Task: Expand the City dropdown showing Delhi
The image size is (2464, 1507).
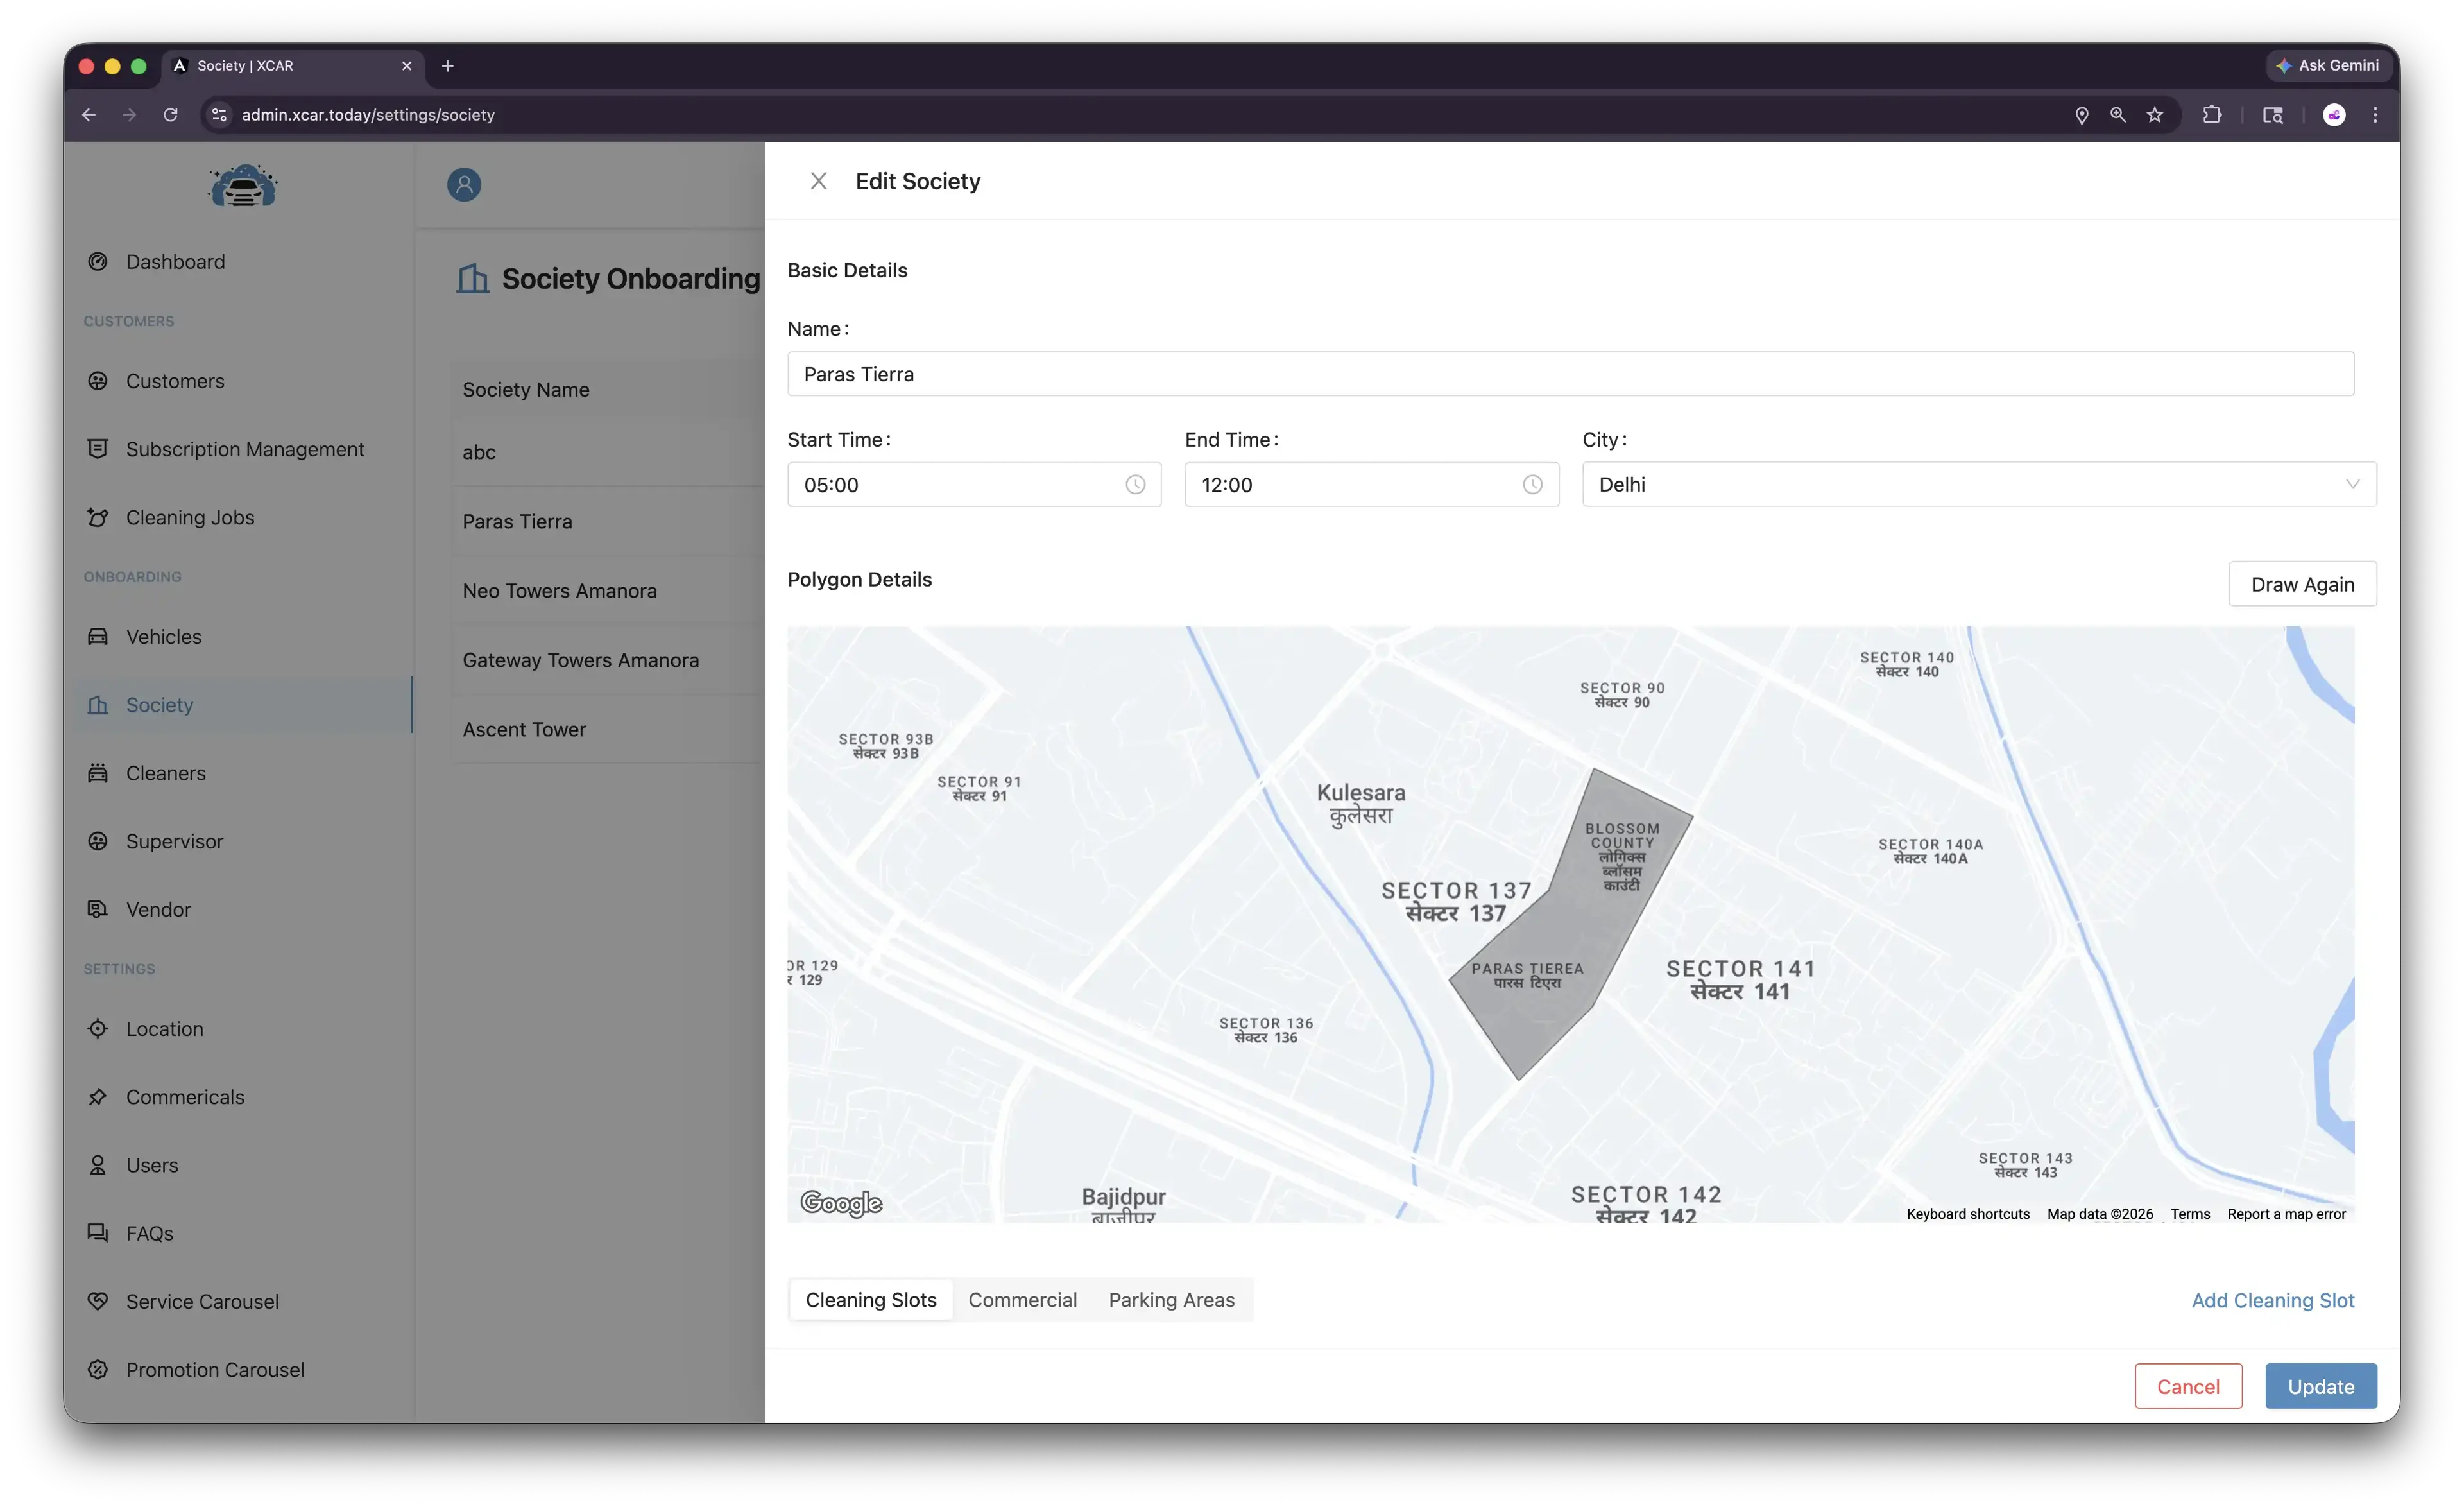Action: coord(1978,484)
